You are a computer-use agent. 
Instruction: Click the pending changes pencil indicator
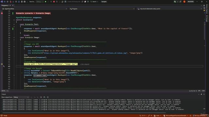click(150, 116)
